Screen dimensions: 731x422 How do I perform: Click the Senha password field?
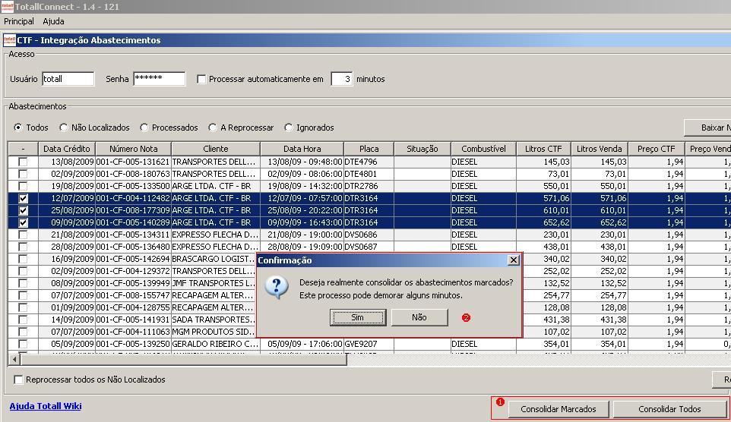point(159,79)
